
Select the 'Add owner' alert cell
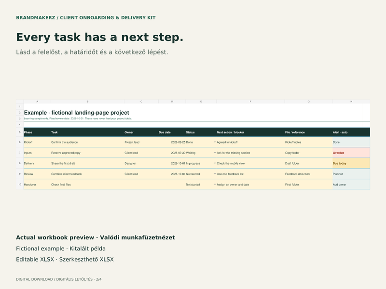point(351,184)
